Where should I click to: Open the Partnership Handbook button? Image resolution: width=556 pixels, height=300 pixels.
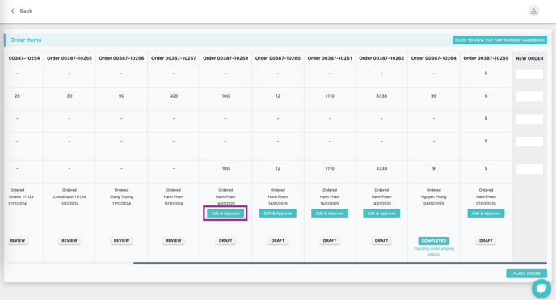tap(499, 40)
